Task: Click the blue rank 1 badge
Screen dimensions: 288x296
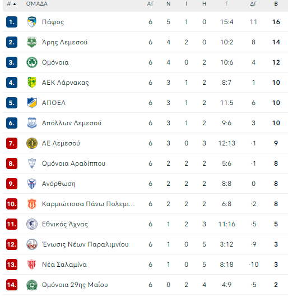Action: pos(12,22)
